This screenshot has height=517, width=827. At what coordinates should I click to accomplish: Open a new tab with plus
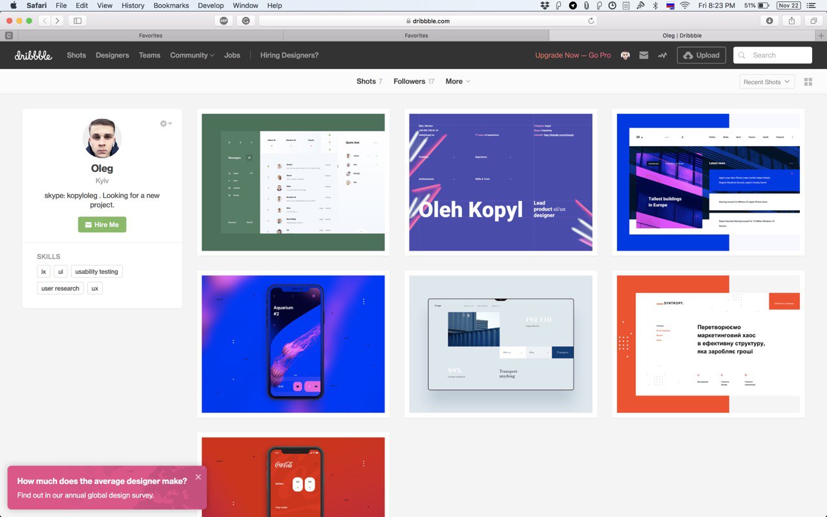821,36
